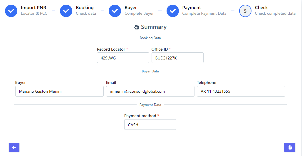The width and height of the screenshot is (302, 156).
Task: Go back using the left arrow button
Action: [14, 147]
